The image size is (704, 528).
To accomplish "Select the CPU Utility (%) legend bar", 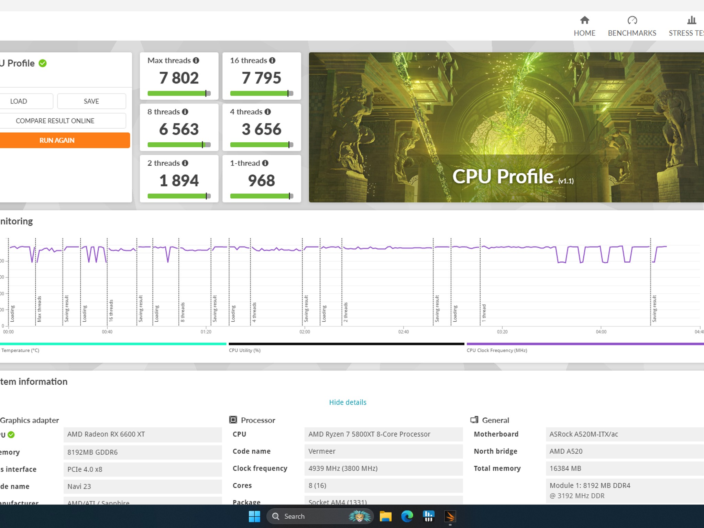I will [346, 344].
